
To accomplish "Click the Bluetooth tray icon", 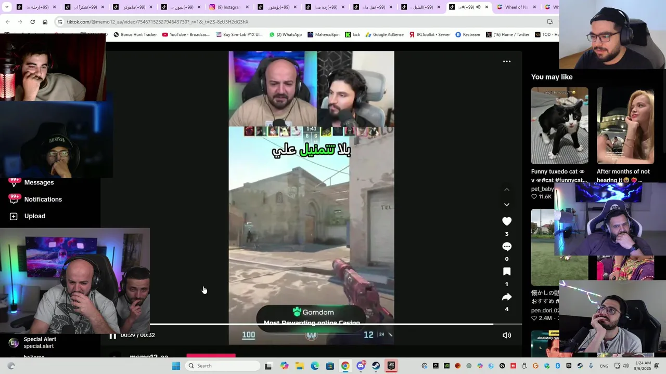I will [x=557, y=366].
